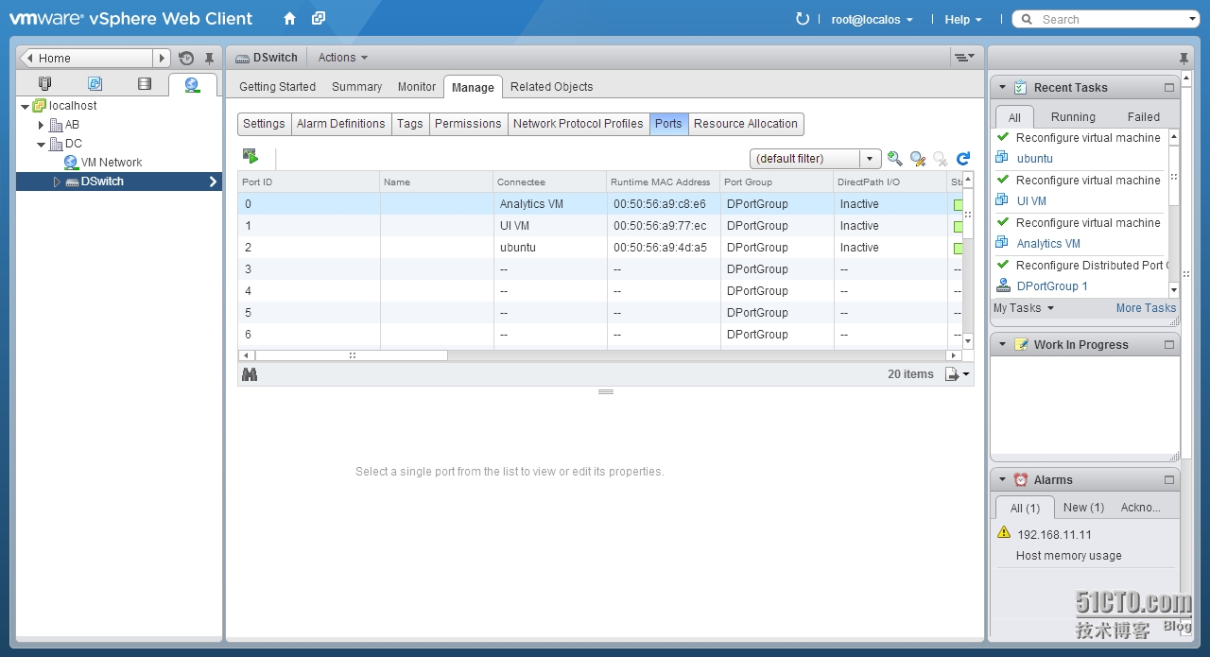Image resolution: width=1210 pixels, height=657 pixels.
Task: Open the DSwitch panel options menu icon
Action: tap(964, 58)
